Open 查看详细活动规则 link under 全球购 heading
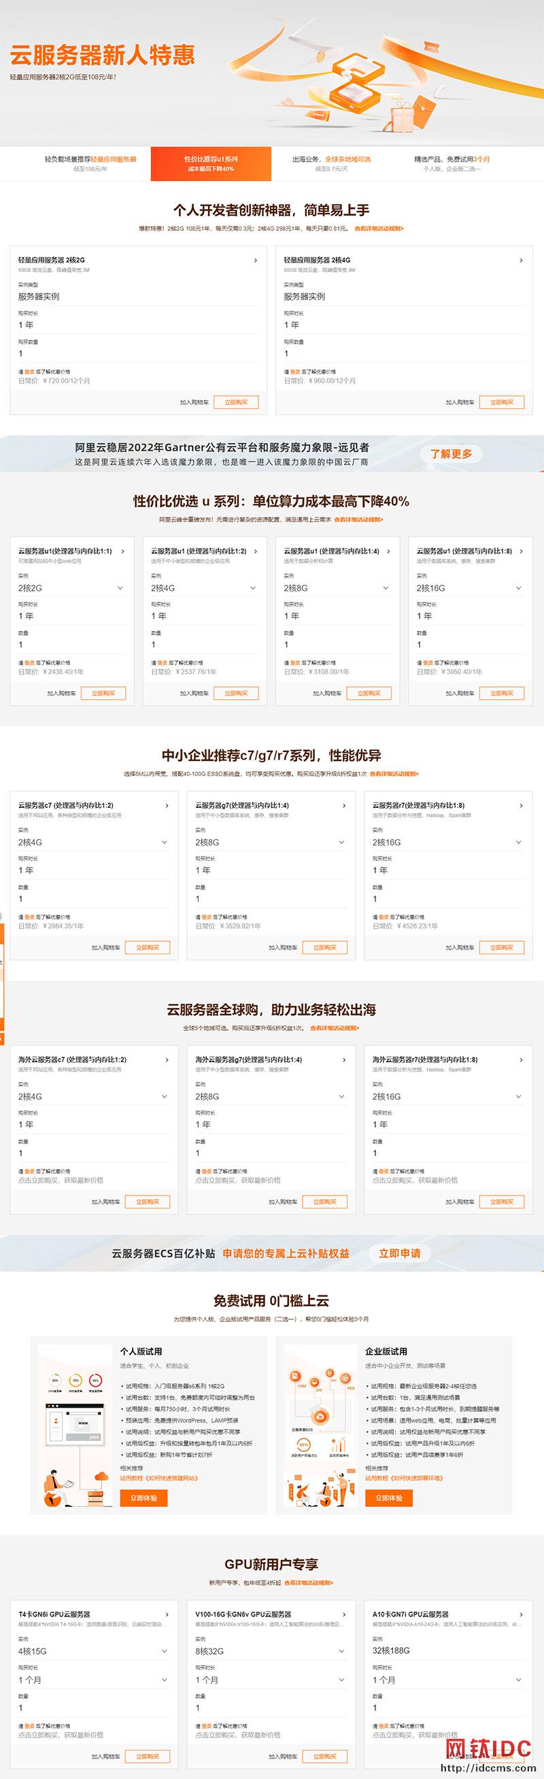The width and height of the screenshot is (544, 1779). click(x=335, y=1028)
